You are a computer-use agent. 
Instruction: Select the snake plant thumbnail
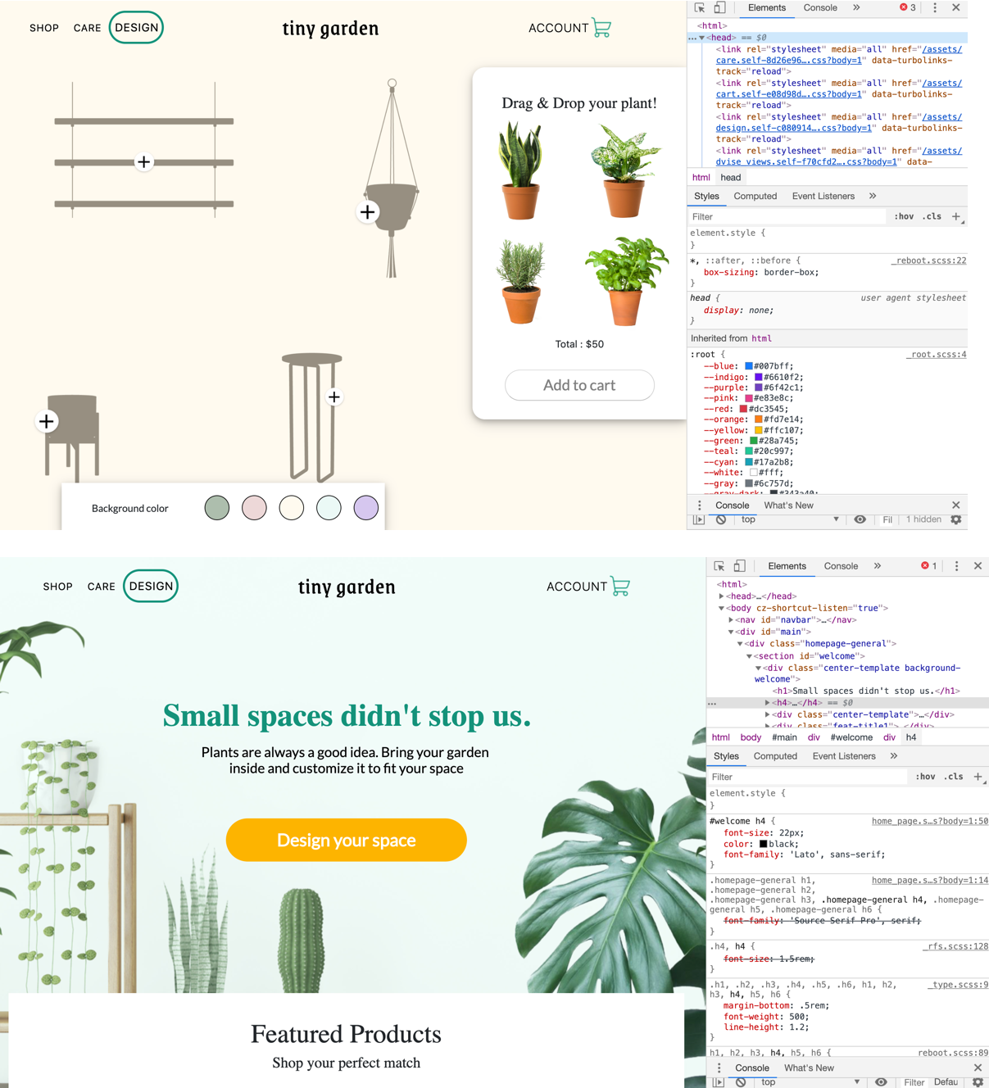520,170
